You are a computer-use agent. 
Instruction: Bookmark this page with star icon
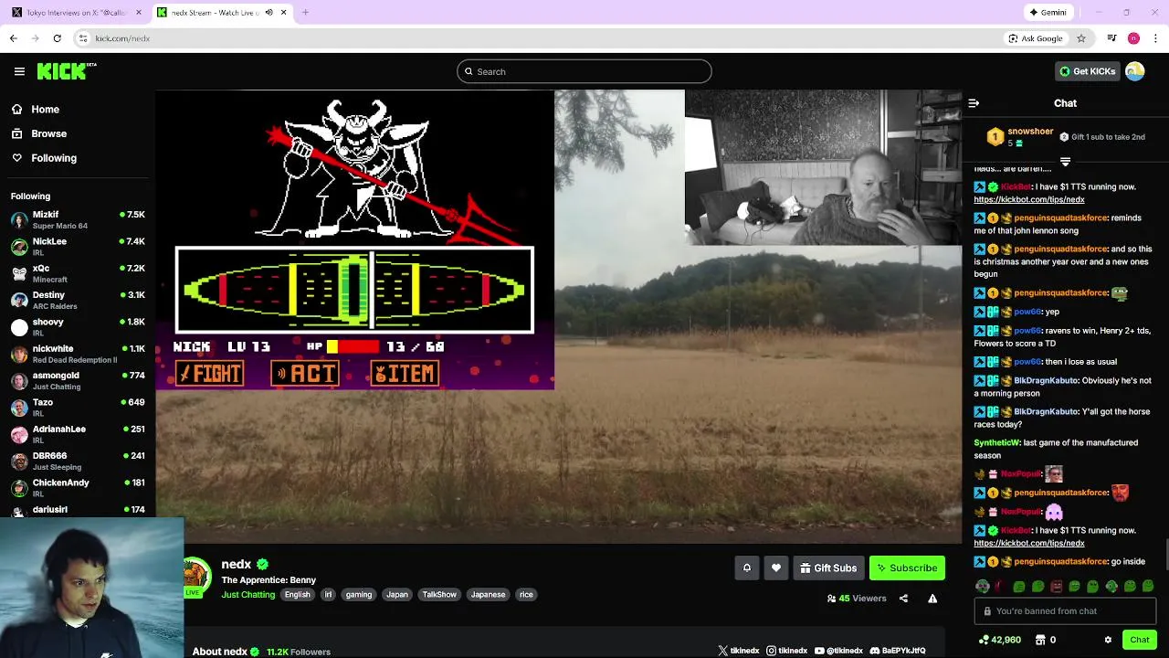pyautogui.click(x=1081, y=38)
